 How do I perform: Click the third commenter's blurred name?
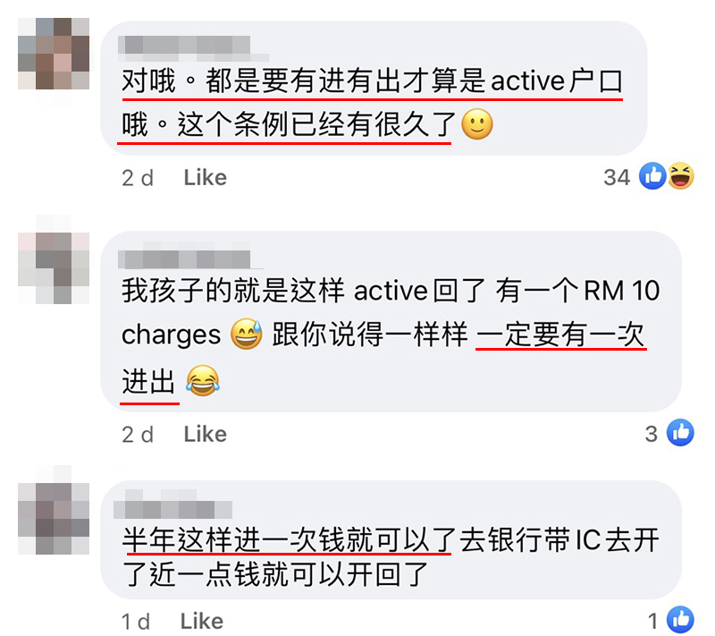point(172,505)
